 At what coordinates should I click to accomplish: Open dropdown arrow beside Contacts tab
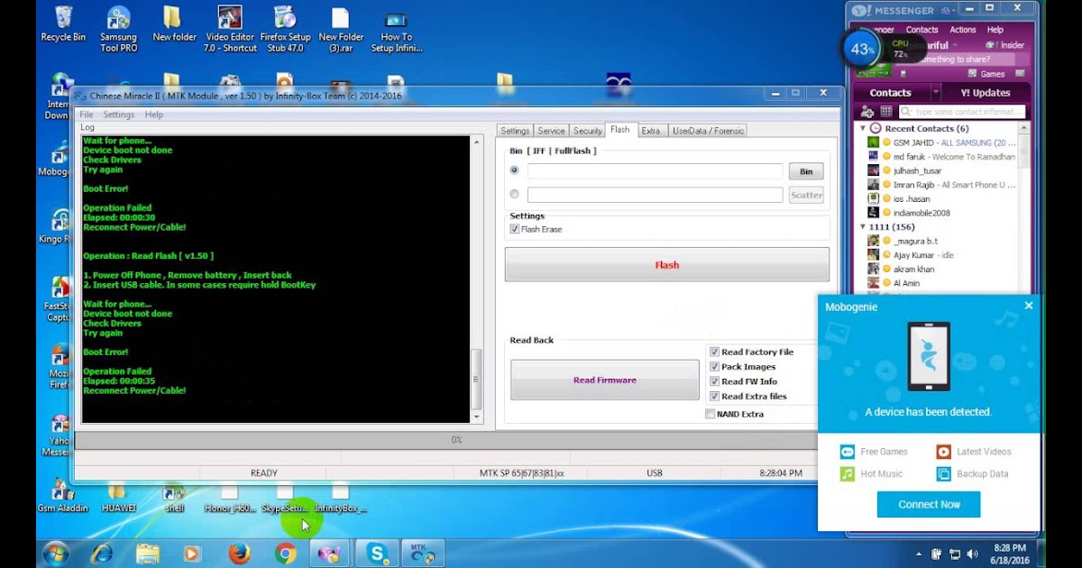tap(935, 93)
